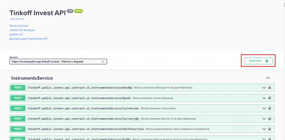Click the lock icon on the CurrencyBy row
The height and width of the screenshot is (140, 285).
(x=269, y=119)
